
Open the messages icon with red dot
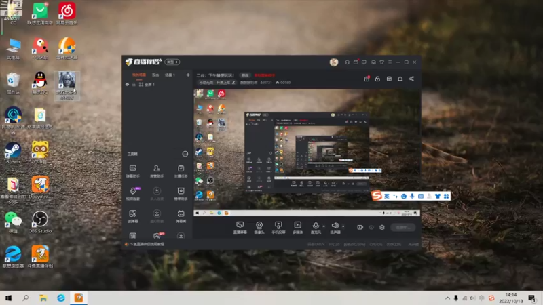tap(356, 62)
